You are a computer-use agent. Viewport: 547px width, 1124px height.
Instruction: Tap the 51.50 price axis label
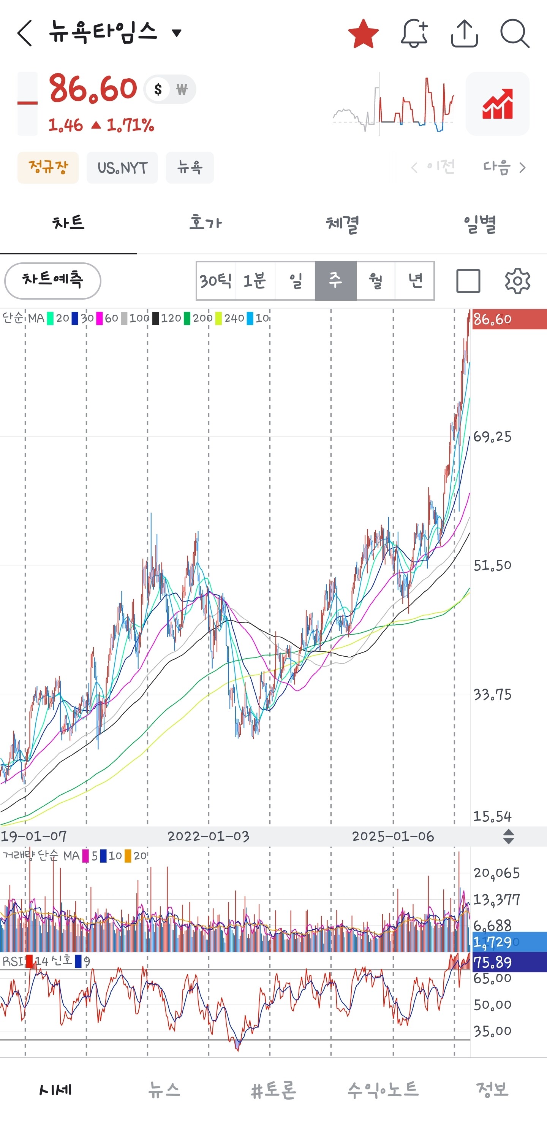tap(493, 565)
